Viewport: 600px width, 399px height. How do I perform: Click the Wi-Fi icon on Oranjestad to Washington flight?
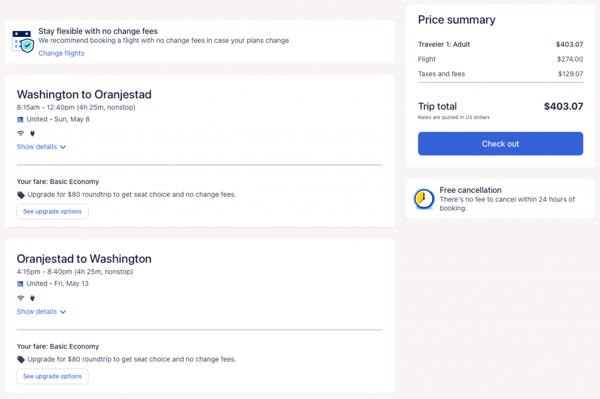coord(21,298)
